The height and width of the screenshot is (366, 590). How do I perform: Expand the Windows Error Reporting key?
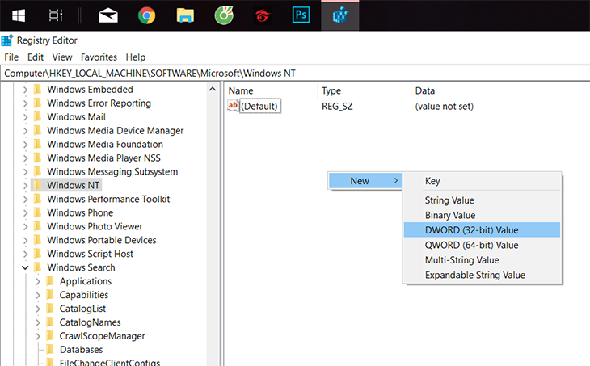pos(25,103)
